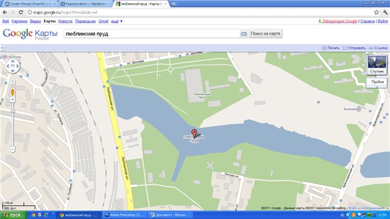Switch map to Спутник satellite view
This screenshot has width=390, height=219.
click(x=377, y=65)
